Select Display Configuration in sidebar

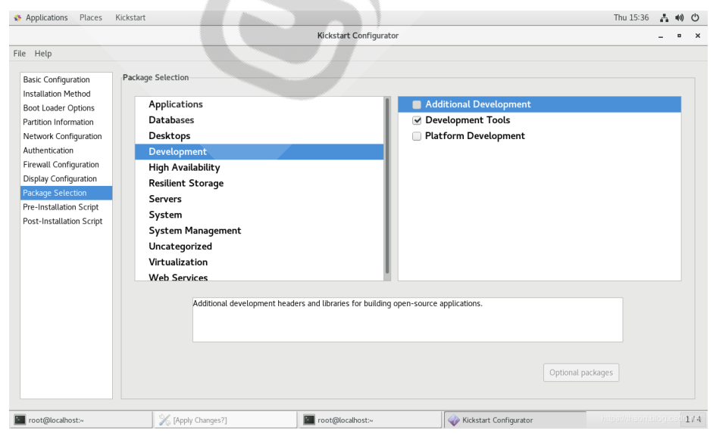coord(66,178)
